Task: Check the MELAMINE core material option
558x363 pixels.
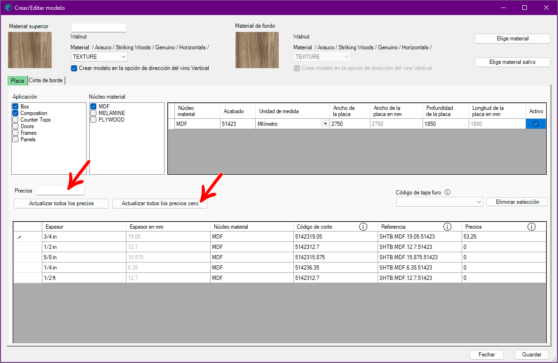Action: tap(94, 113)
